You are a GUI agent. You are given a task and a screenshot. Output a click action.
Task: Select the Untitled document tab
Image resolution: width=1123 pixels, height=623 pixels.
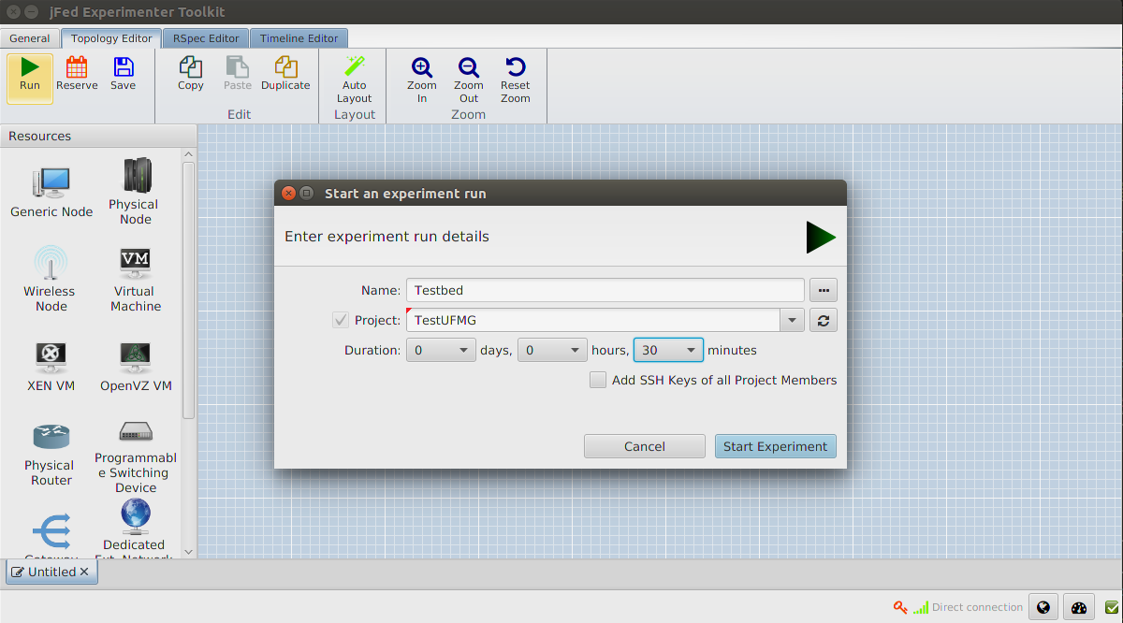pos(51,572)
